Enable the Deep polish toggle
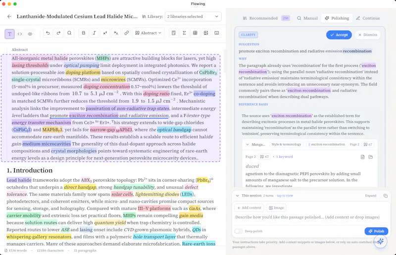This screenshot has width=396, height=255. pyautogui.click(x=239, y=231)
